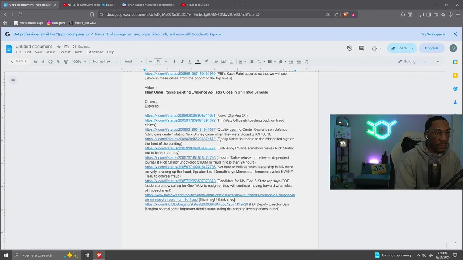Image resolution: width=463 pixels, height=260 pixels.
Task: Open the Windows Start menu
Action: click(6, 255)
